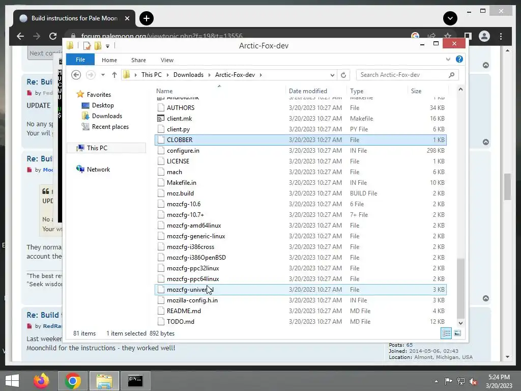The image size is (521, 391).
Task: Open Customize Quick Access Toolbar dropdown
Action: (108, 46)
